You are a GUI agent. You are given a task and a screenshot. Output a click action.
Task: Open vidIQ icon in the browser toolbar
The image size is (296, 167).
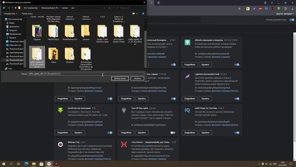[x=266, y=8]
